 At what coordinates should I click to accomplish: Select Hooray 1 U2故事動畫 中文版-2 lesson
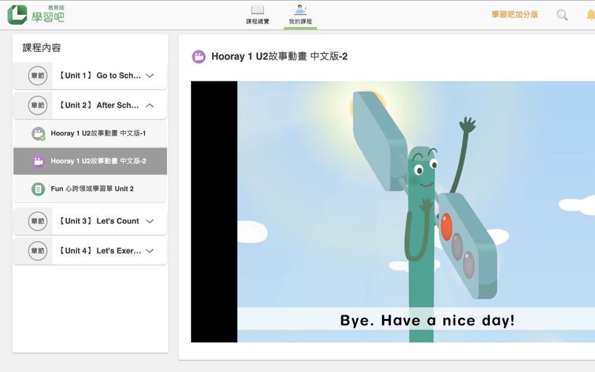click(x=90, y=161)
